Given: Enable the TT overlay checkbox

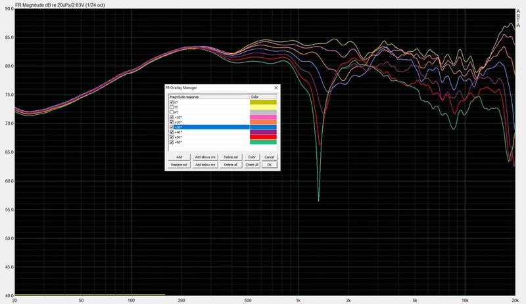Looking at the screenshot, I should pos(172,107).
